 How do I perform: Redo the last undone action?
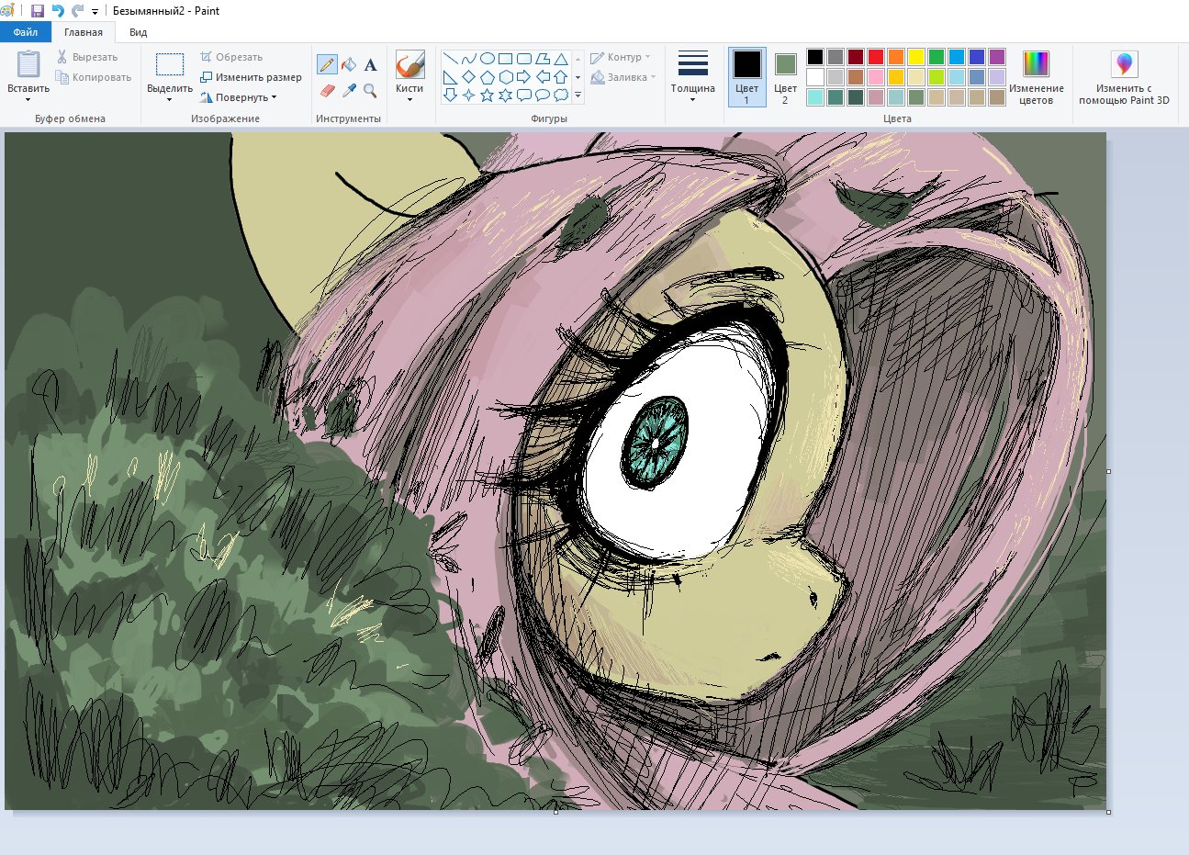click(78, 11)
